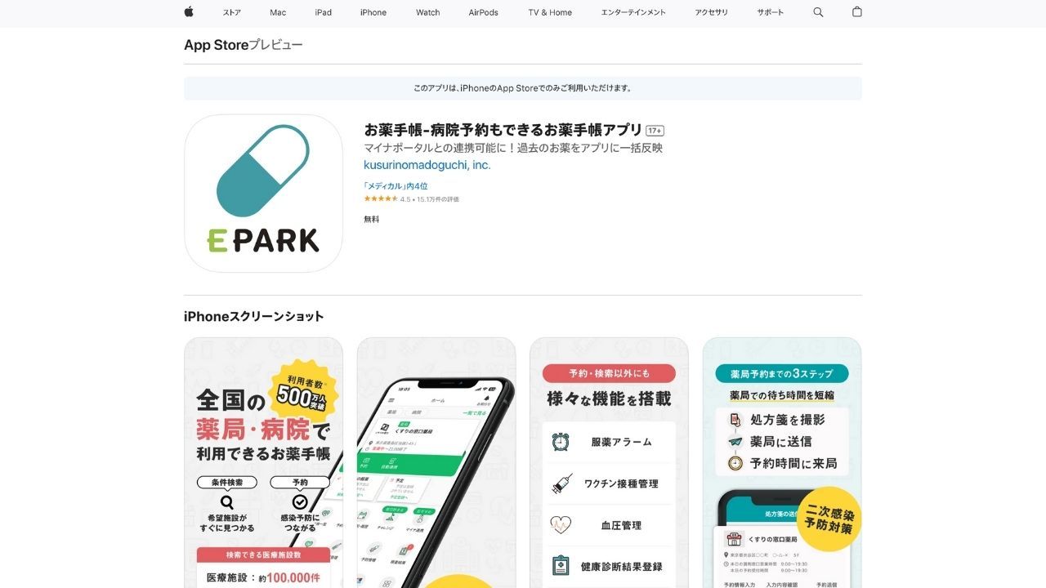Click the 血圧管理 heart icon

coord(561,524)
